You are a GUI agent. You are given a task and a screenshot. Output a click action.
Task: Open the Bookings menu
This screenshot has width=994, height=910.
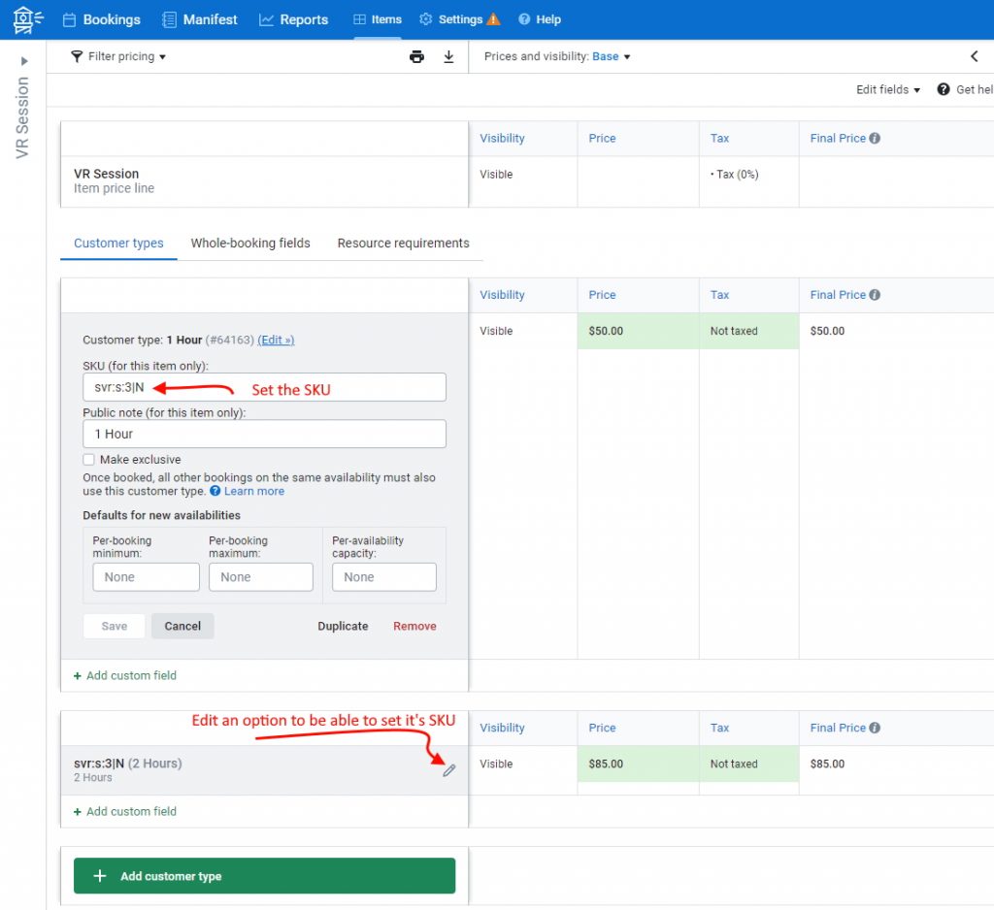tap(101, 19)
